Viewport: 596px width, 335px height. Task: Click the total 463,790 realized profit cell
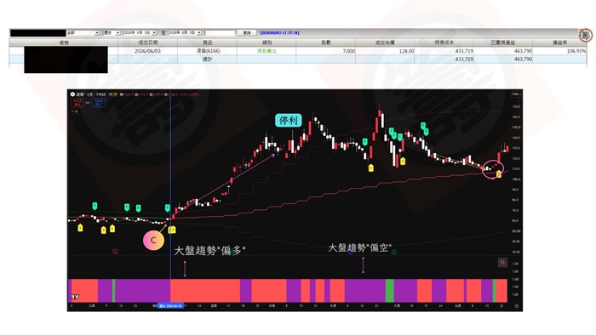502,60
